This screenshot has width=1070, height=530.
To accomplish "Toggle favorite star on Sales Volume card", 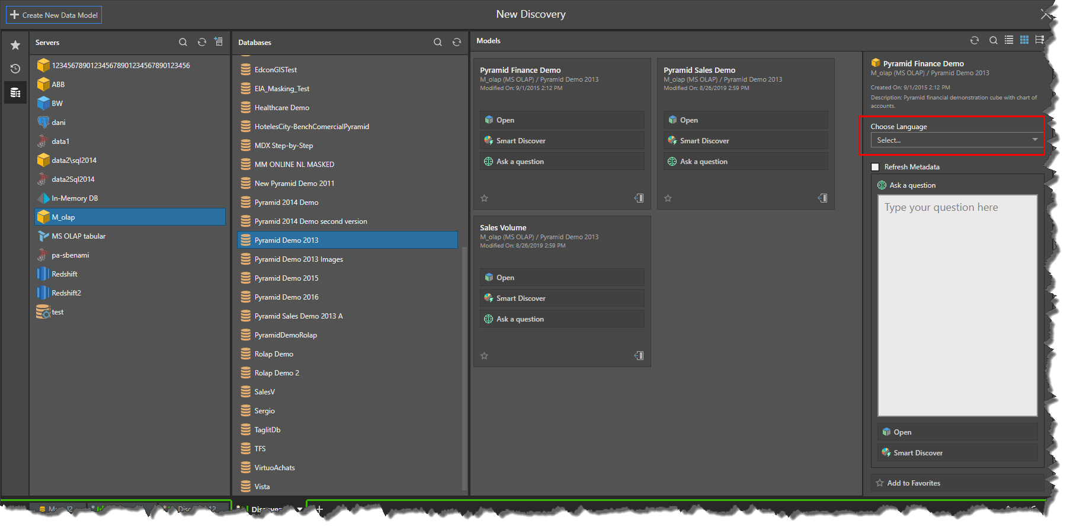I will tap(485, 356).
